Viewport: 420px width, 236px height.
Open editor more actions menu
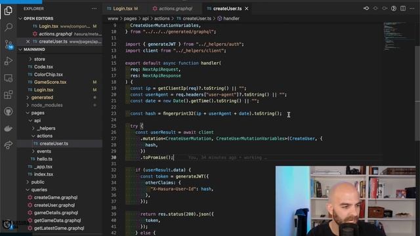(412, 9)
